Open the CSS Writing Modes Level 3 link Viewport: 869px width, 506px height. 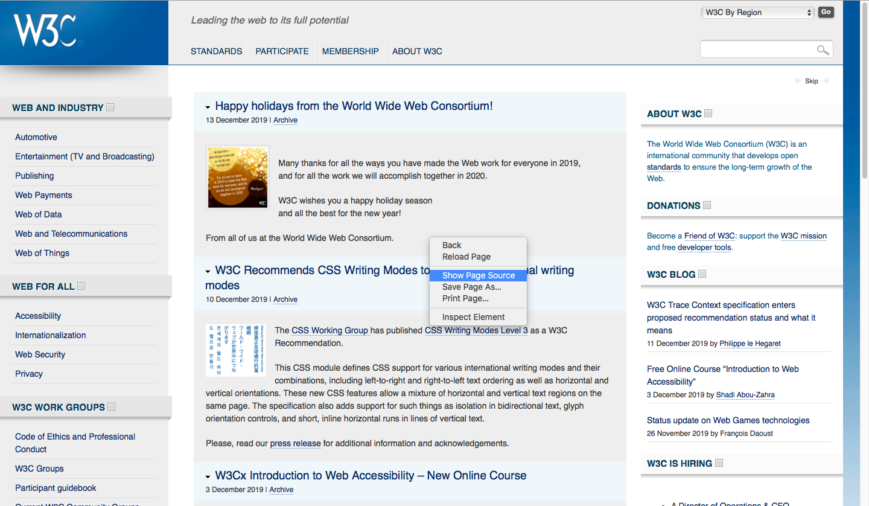coord(476,330)
